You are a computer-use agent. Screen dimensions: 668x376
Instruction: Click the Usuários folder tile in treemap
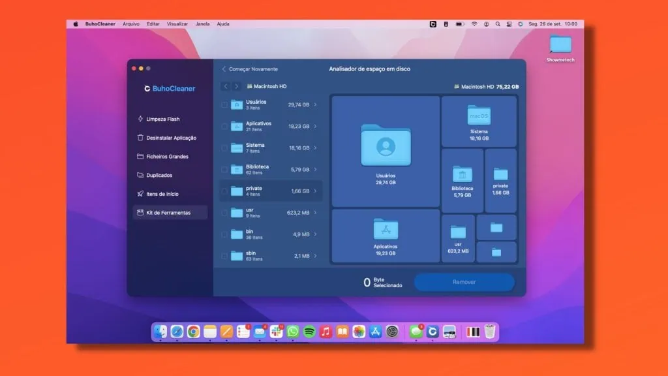tap(386, 151)
